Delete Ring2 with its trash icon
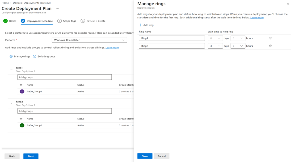This screenshot has height=162, width=294. [270, 46]
